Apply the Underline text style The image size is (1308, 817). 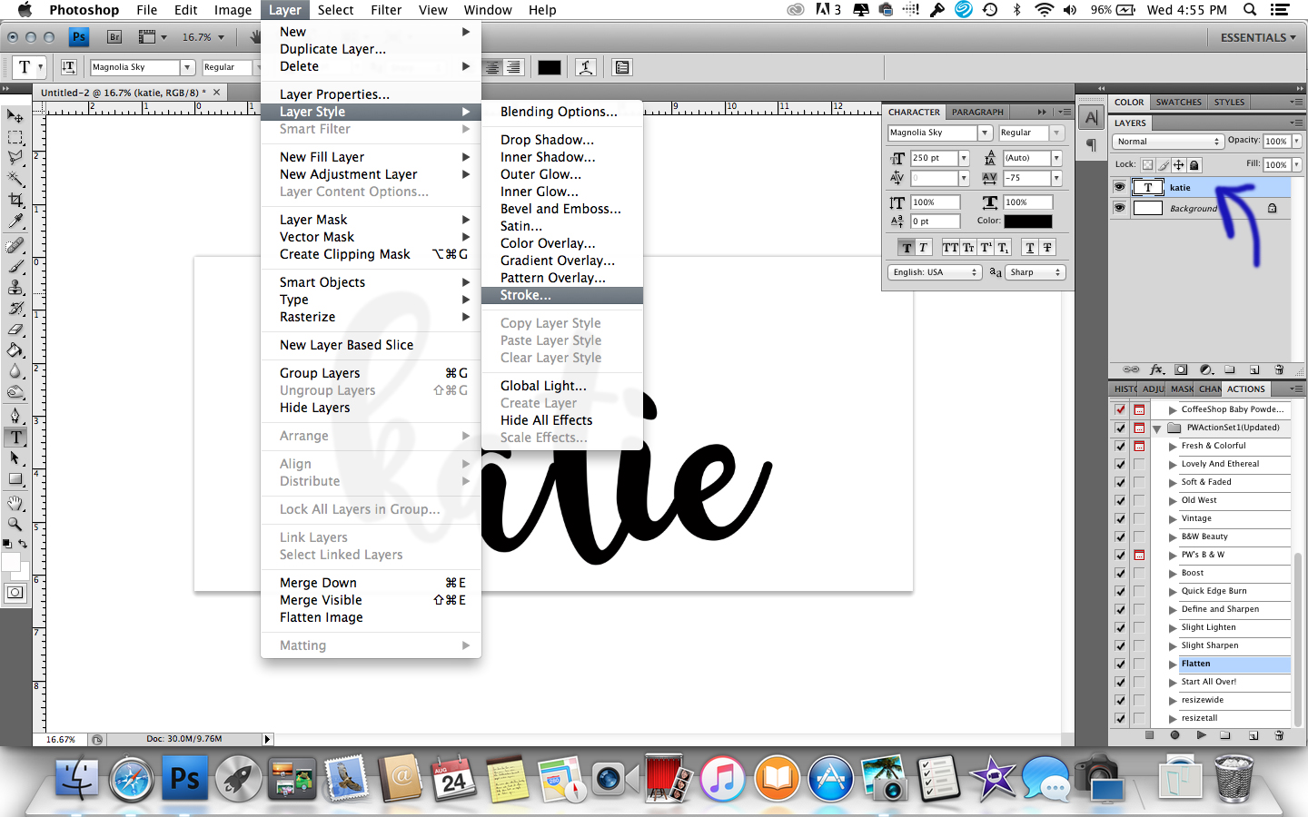pyautogui.click(x=1030, y=247)
